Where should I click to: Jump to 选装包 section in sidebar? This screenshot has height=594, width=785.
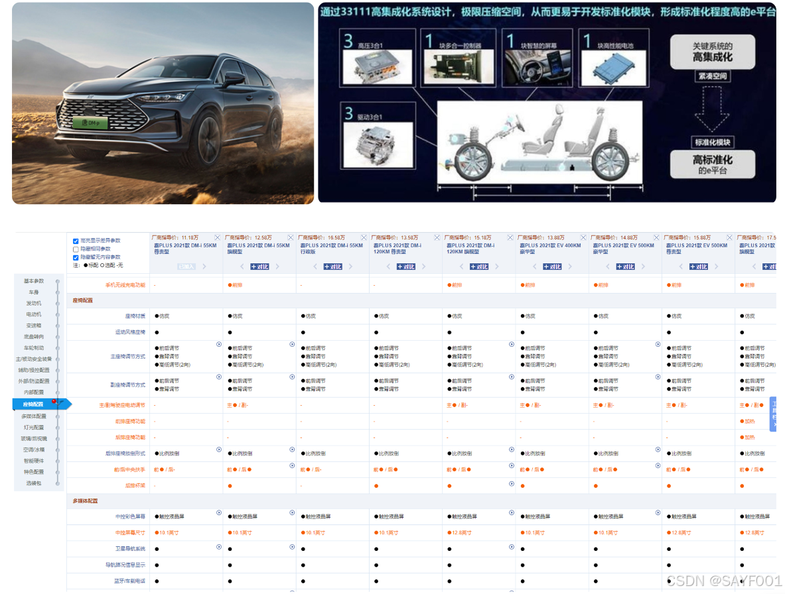pyautogui.click(x=34, y=483)
